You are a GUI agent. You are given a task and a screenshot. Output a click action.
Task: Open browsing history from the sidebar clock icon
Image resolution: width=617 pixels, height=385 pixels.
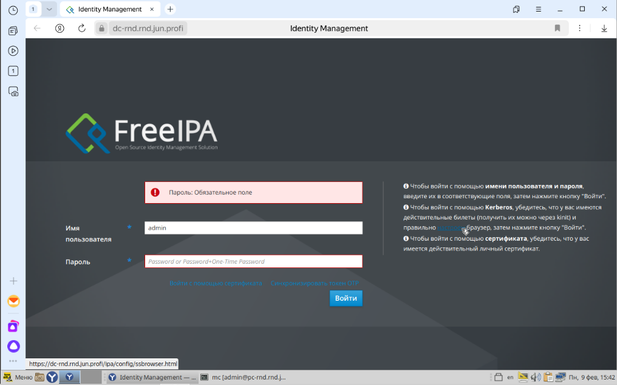point(13,9)
